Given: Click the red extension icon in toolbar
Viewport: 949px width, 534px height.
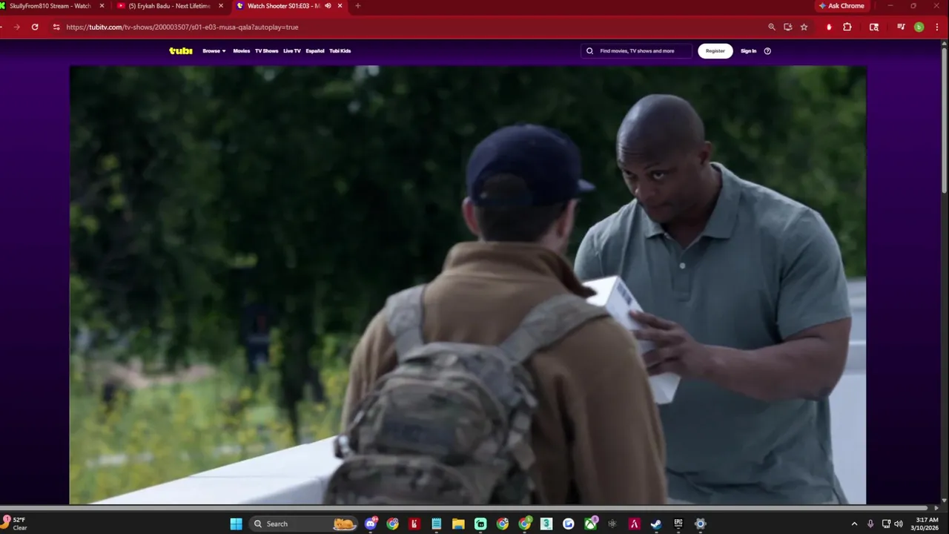Looking at the screenshot, I should click(829, 27).
